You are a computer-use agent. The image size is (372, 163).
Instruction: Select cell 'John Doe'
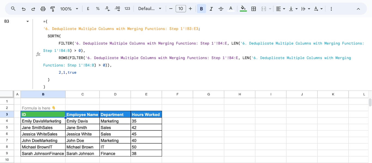click(83, 140)
